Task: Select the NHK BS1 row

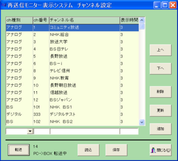Action: [72, 107]
